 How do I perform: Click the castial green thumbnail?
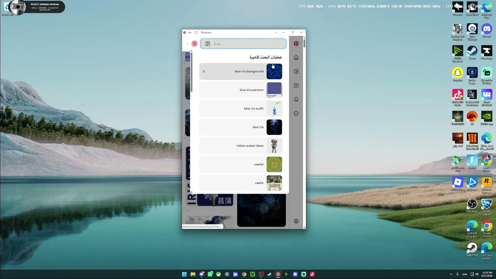pyautogui.click(x=274, y=164)
